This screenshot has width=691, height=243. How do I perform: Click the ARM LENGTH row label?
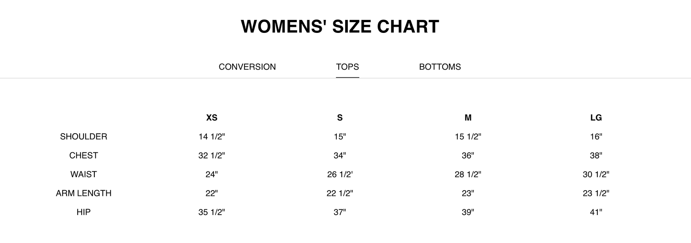tap(84, 193)
